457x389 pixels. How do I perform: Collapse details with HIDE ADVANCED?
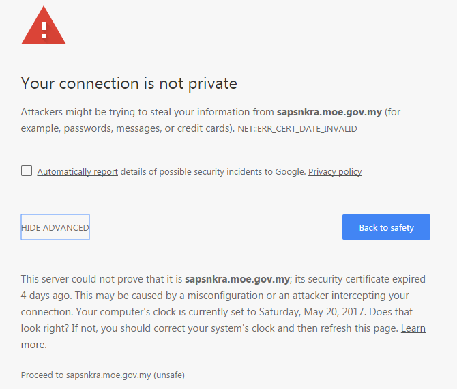[x=55, y=227]
